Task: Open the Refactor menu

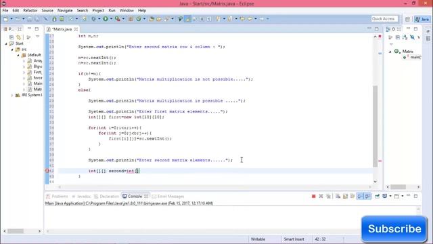Action: pyautogui.click(x=30, y=11)
